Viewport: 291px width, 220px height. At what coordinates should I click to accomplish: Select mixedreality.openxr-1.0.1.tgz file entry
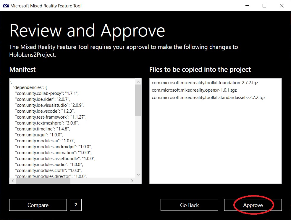pyautogui.click(x=194, y=90)
